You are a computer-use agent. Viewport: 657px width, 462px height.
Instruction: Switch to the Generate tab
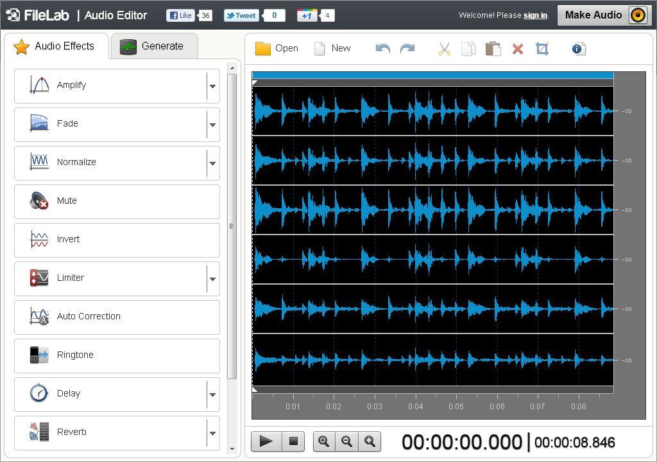154,46
